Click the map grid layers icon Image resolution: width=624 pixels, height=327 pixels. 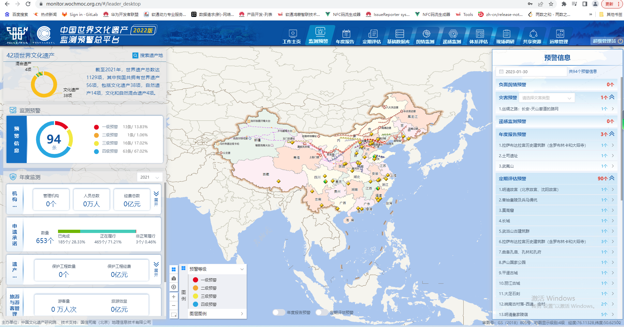click(174, 269)
